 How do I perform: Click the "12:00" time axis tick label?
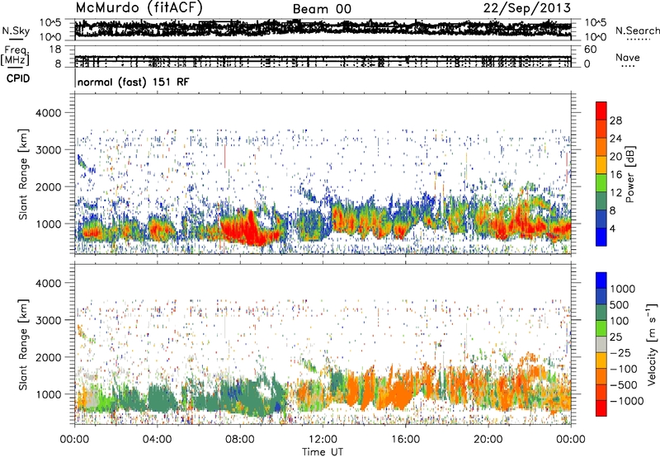click(323, 440)
